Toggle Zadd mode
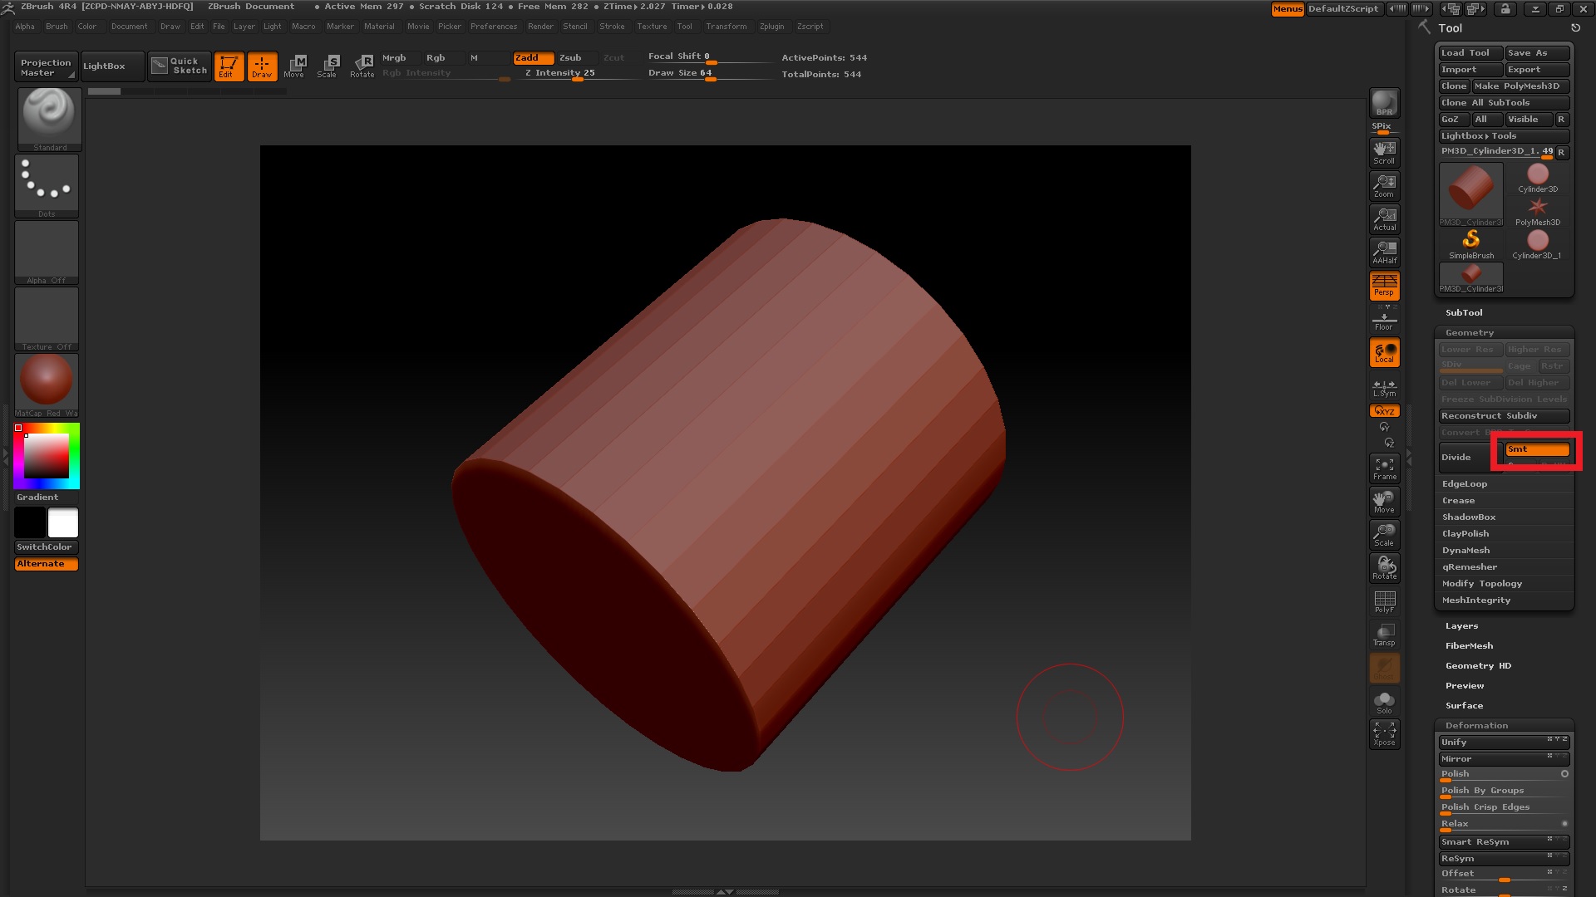Viewport: 1596px width, 897px height. pos(533,58)
